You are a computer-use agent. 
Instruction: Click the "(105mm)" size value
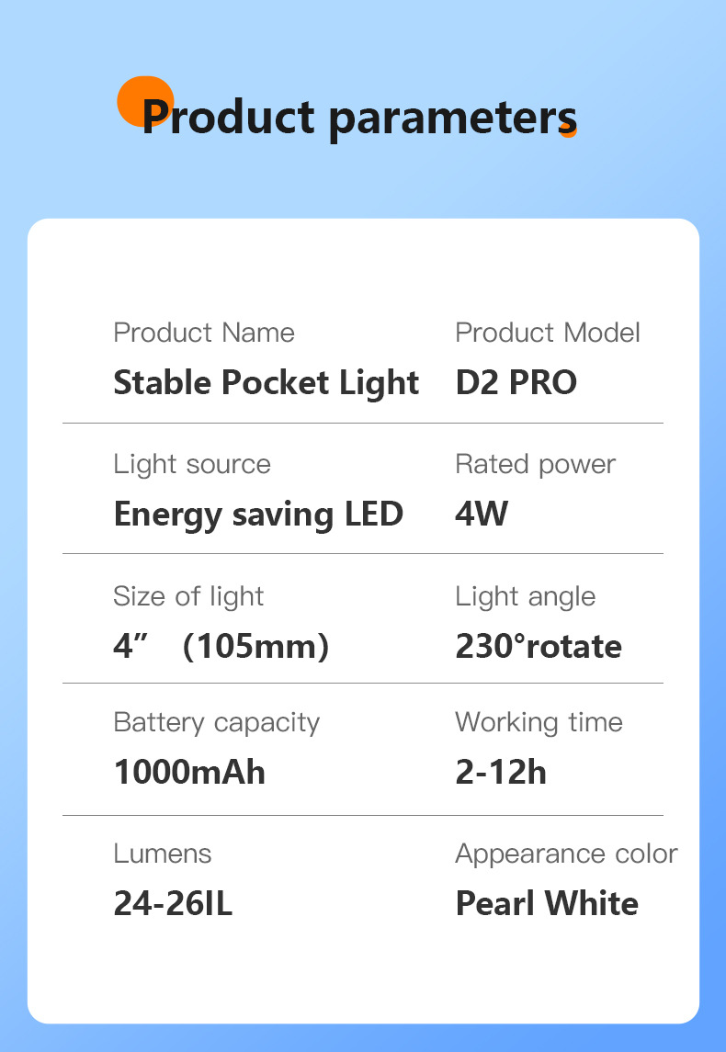[x=255, y=647]
